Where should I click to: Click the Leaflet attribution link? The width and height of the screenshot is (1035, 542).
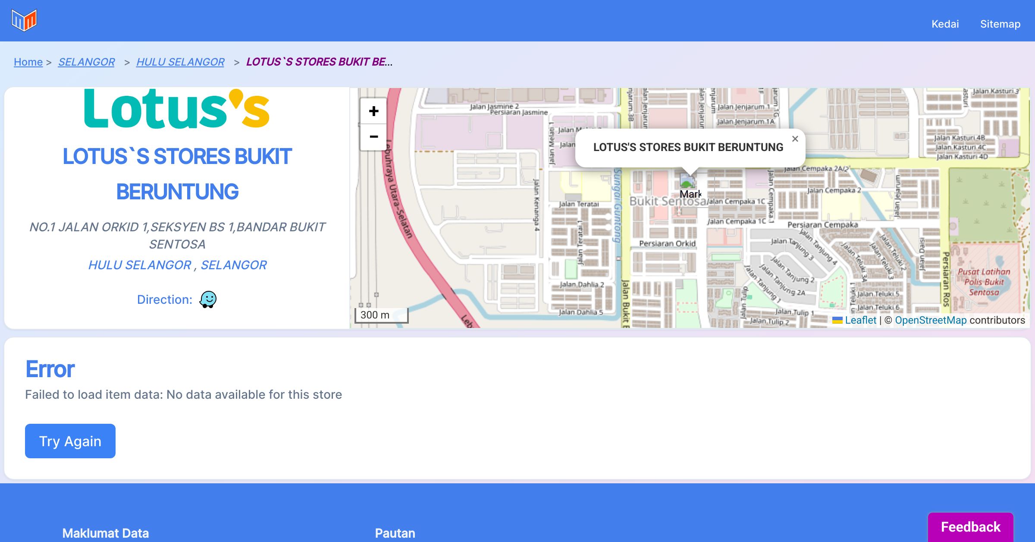pos(860,320)
